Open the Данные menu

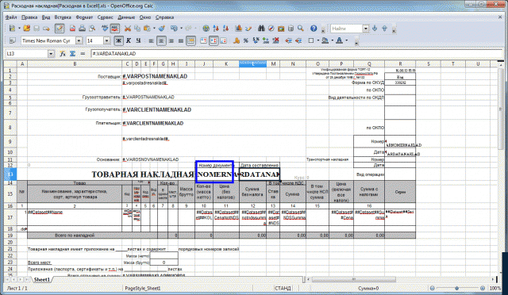126,17
